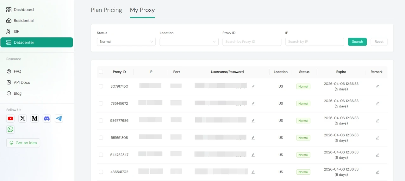Click the Proxy ID column header
The width and height of the screenshot is (405, 181).
[119, 72]
